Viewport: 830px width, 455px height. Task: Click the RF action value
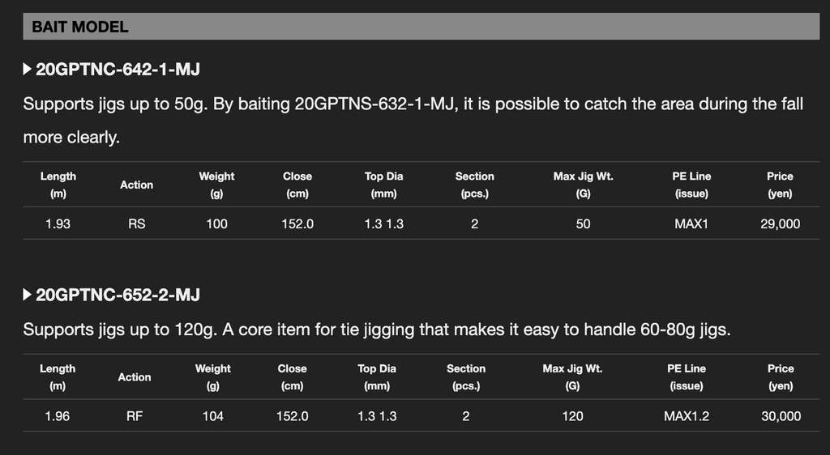[x=135, y=416]
